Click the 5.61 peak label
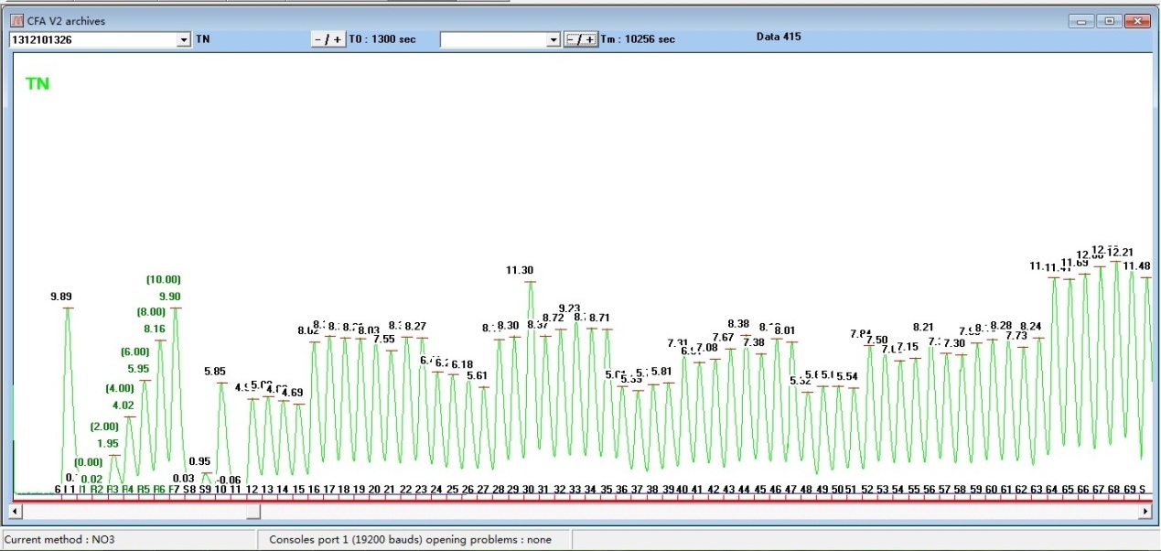Image resolution: width=1161 pixels, height=551 pixels. coord(477,376)
